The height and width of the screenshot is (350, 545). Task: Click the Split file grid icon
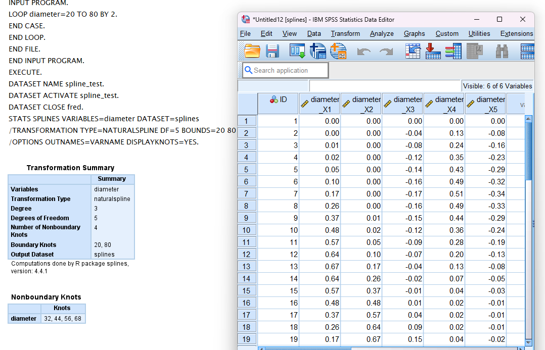527,52
